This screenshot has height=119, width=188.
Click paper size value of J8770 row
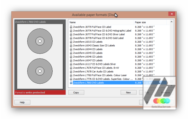click(144, 27)
